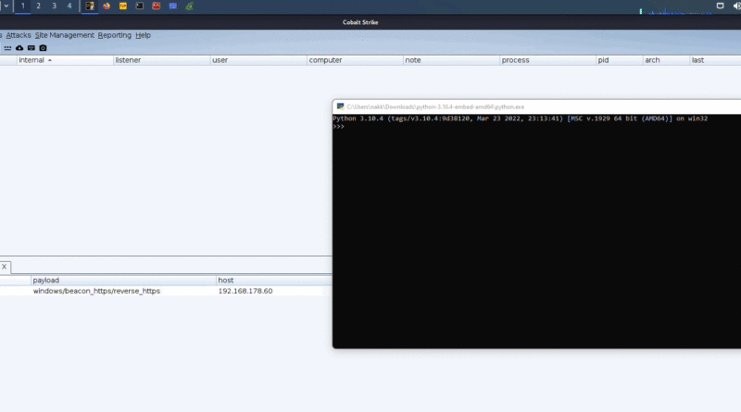Close the listeners tab with X
Image resolution: width=741 pixels, height=412 pixels.
pos(5,267)
